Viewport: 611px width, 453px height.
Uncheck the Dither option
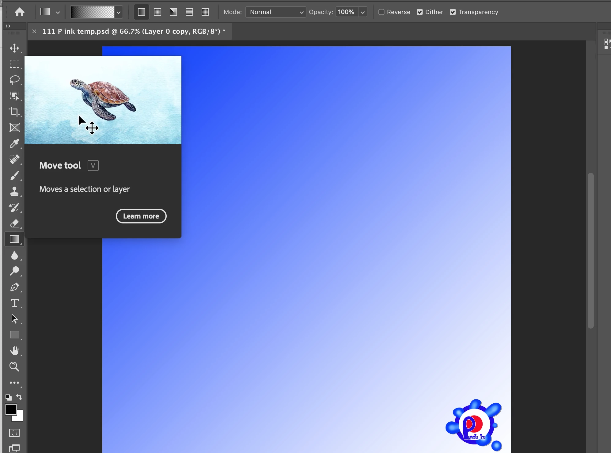coord(420,12)
